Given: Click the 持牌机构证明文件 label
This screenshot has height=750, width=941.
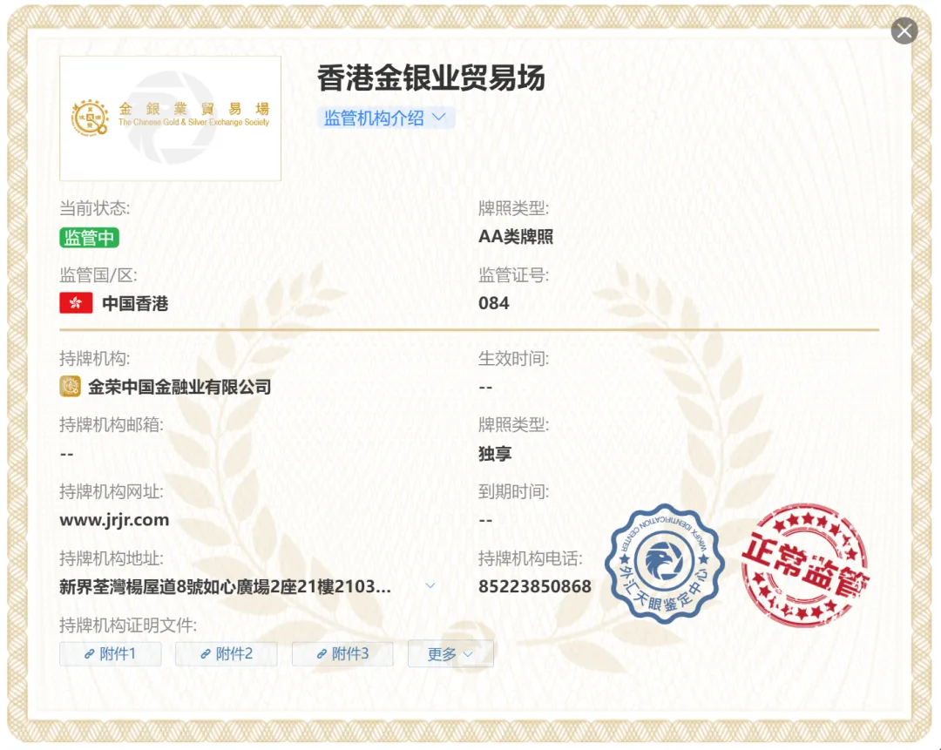Looking at the screenshot, I should [x=128, y=625].
